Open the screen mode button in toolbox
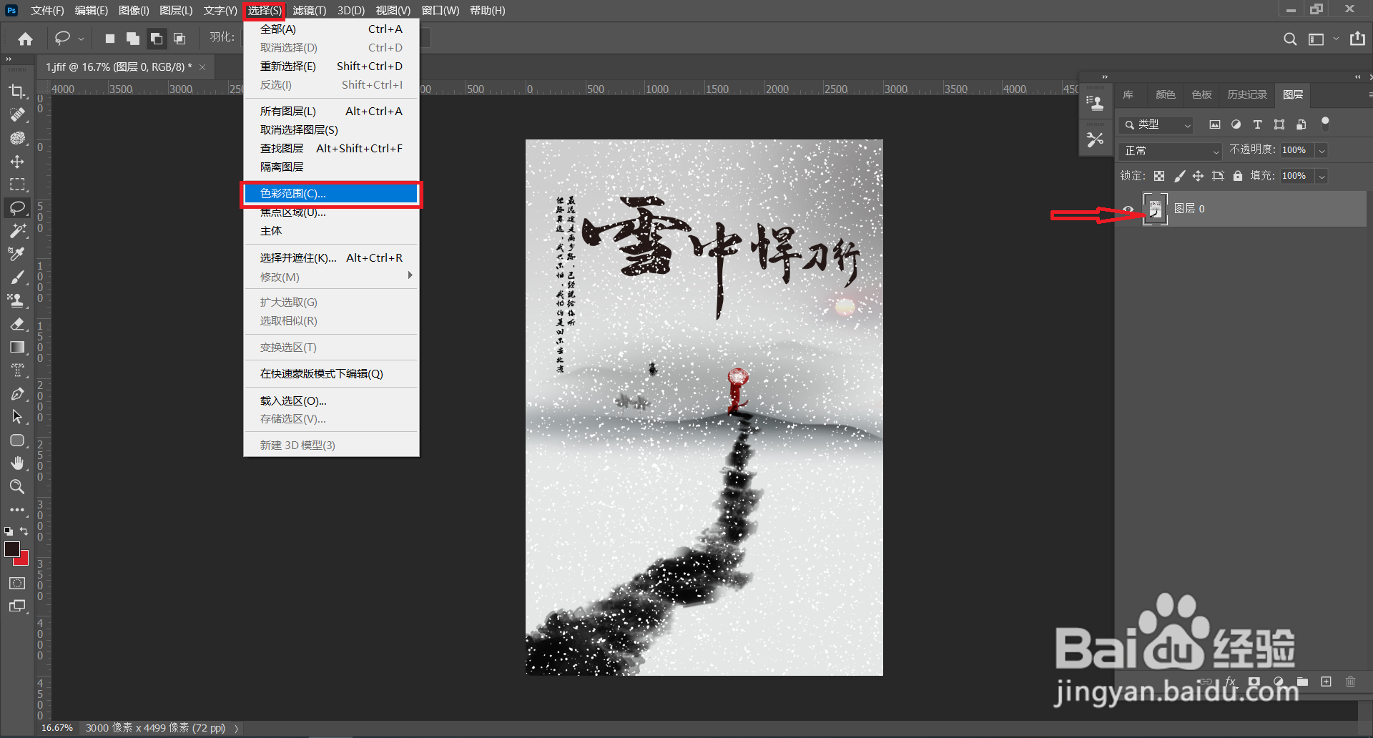This screenshot has width=1373, height=738. [17, 606]
